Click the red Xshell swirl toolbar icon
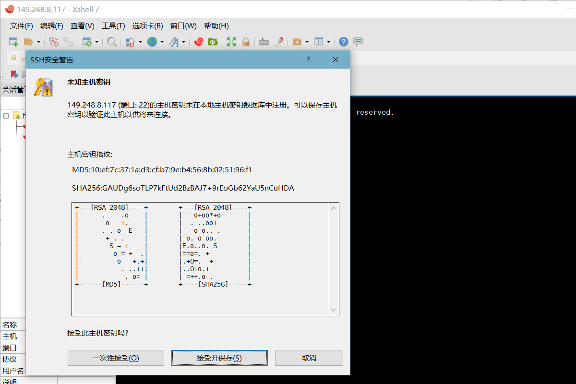The height and width of the screenshot is (384, 576). [199, 42]
